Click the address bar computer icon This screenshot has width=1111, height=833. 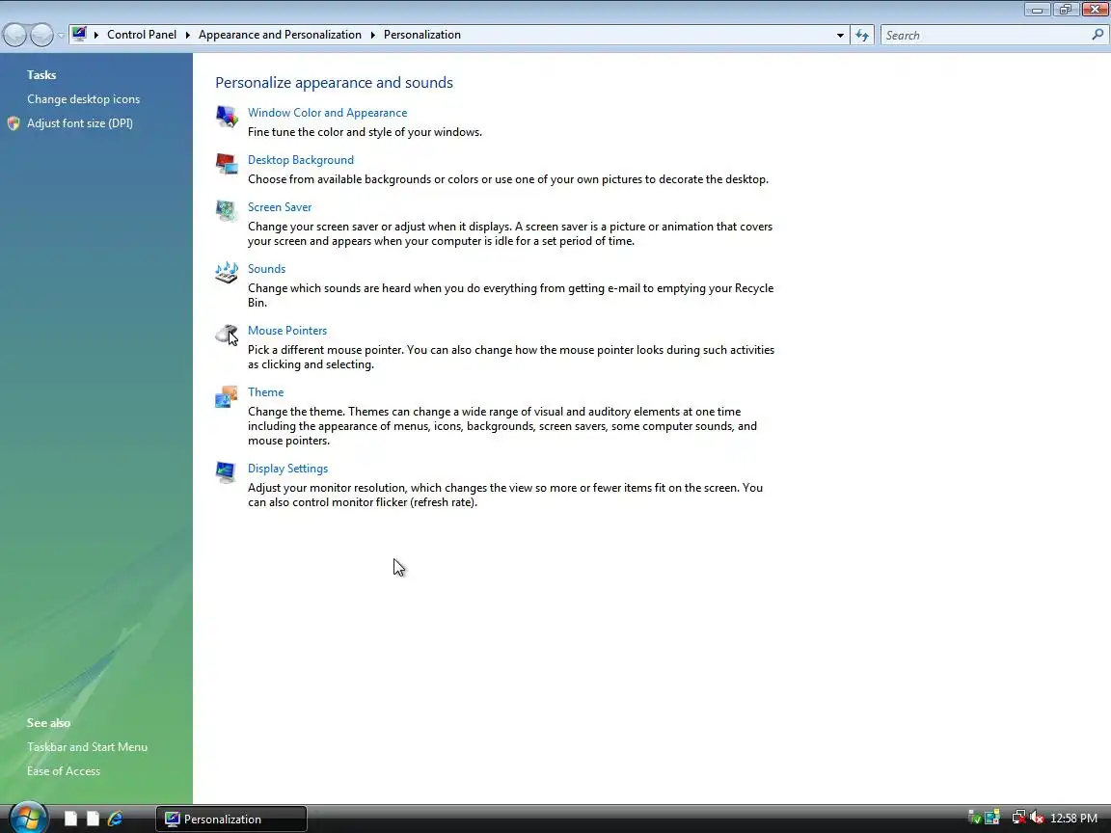click(79, 34)
